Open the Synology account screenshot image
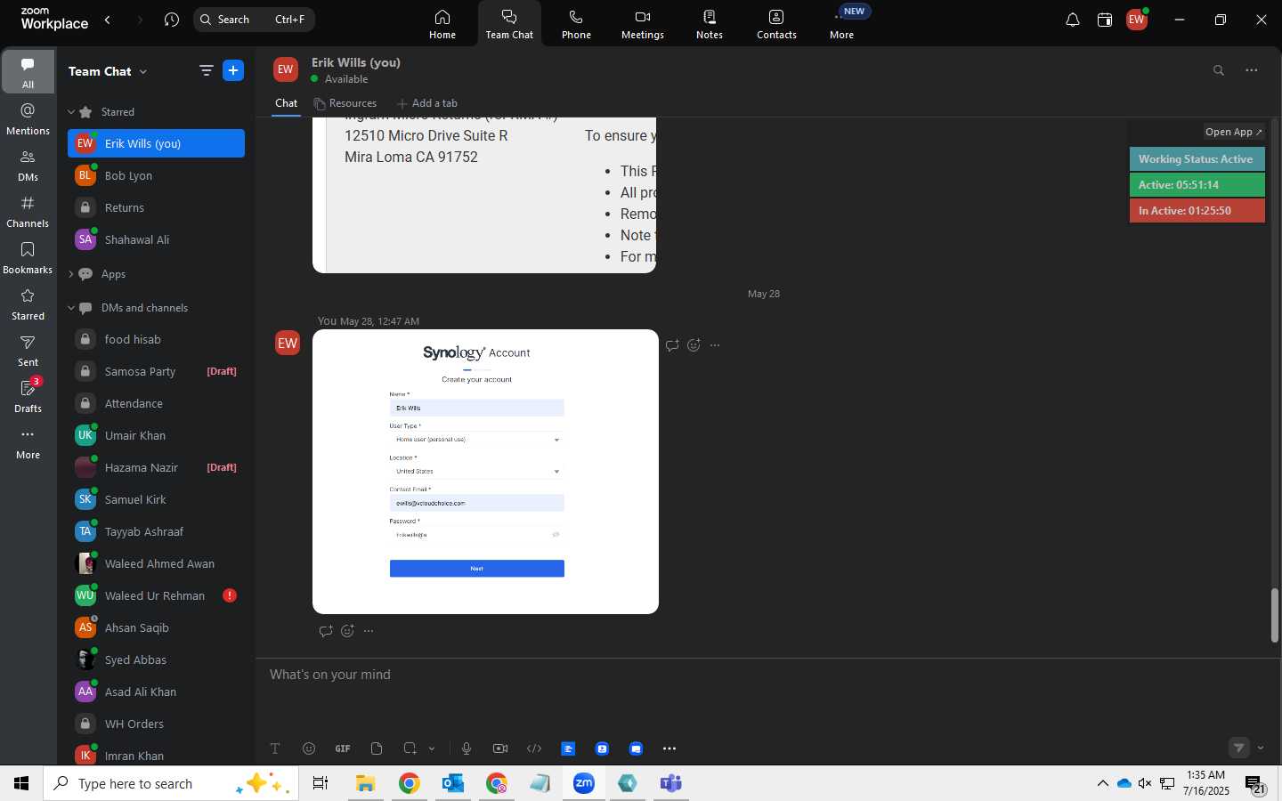1282x801 pixels. (485, 472)
